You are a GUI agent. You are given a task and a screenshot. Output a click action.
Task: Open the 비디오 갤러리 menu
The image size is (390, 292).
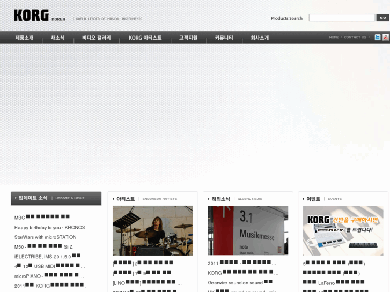[x=97, y=38]
